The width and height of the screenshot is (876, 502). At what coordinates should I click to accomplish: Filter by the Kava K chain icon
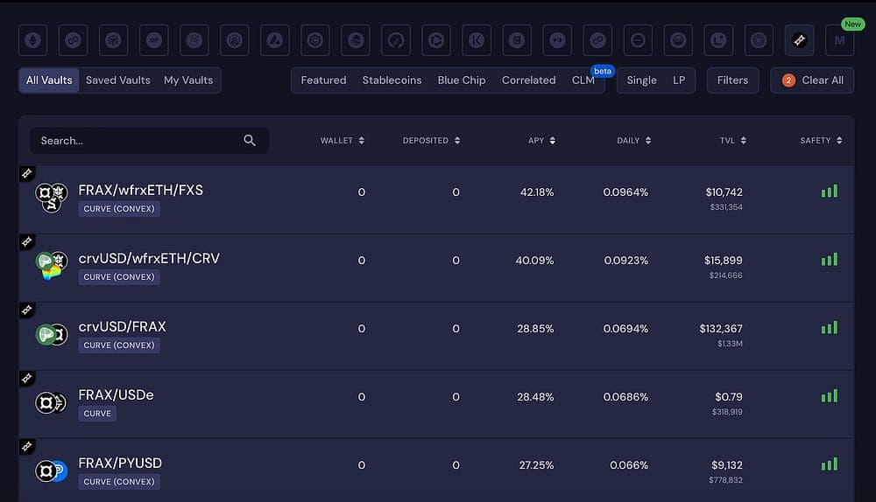tap(477, 40)
